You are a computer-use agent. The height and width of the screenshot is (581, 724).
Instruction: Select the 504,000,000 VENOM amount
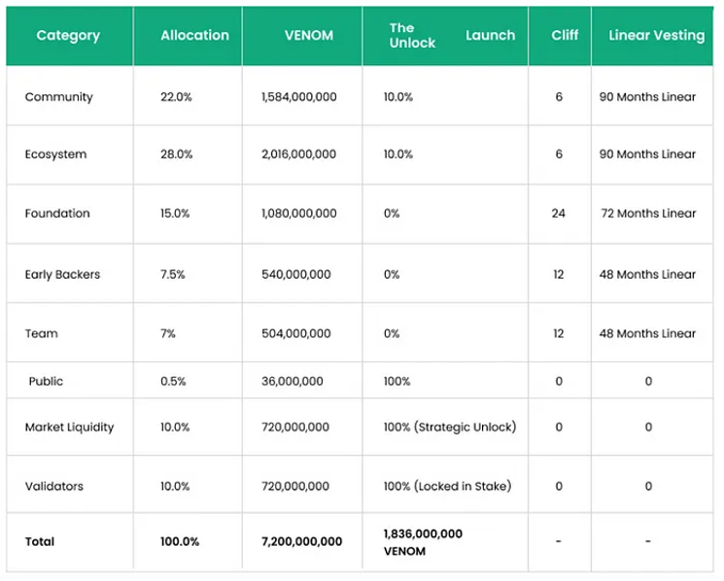pos(296,333)
